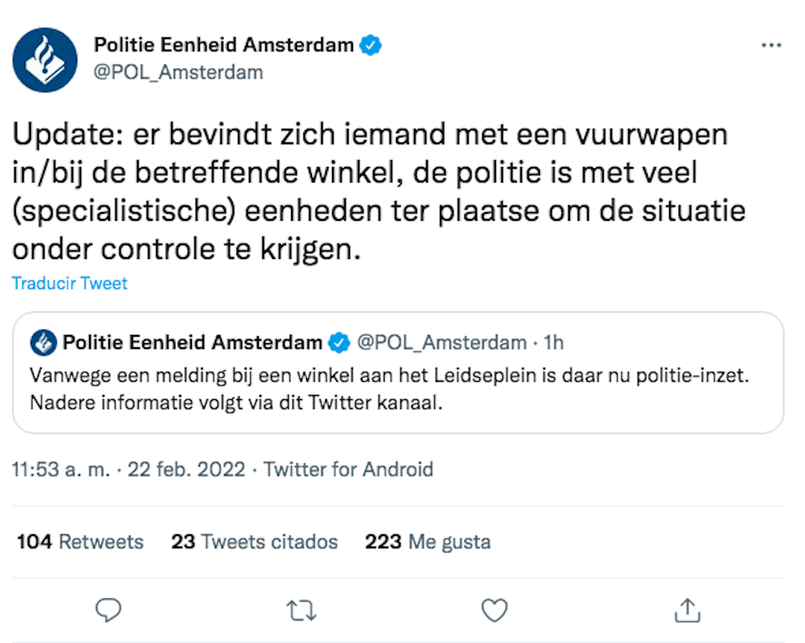This screenshot has width=805, height=643.
Task: Click the reply speech bubble icon
Action: pyautogui.click(x=108, y=610)
